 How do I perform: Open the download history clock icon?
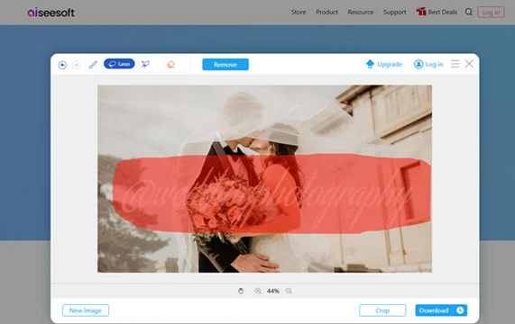pos(460,310)
